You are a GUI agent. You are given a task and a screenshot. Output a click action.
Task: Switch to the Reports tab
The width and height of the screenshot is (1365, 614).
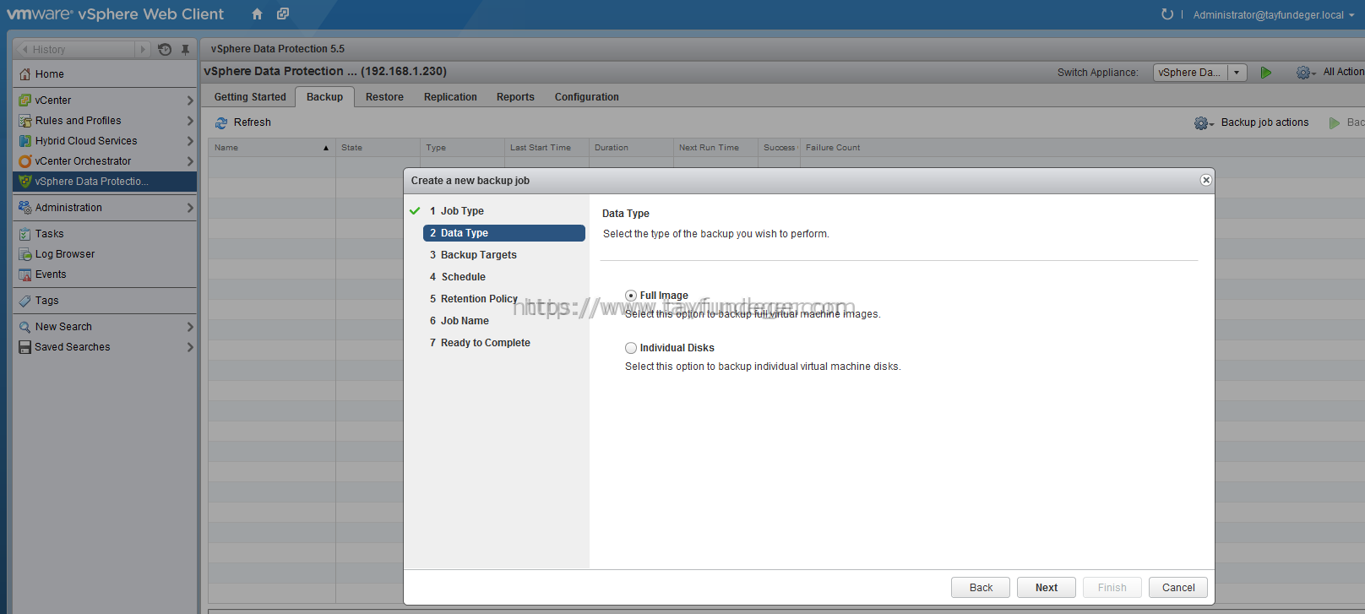coord(515,97)
